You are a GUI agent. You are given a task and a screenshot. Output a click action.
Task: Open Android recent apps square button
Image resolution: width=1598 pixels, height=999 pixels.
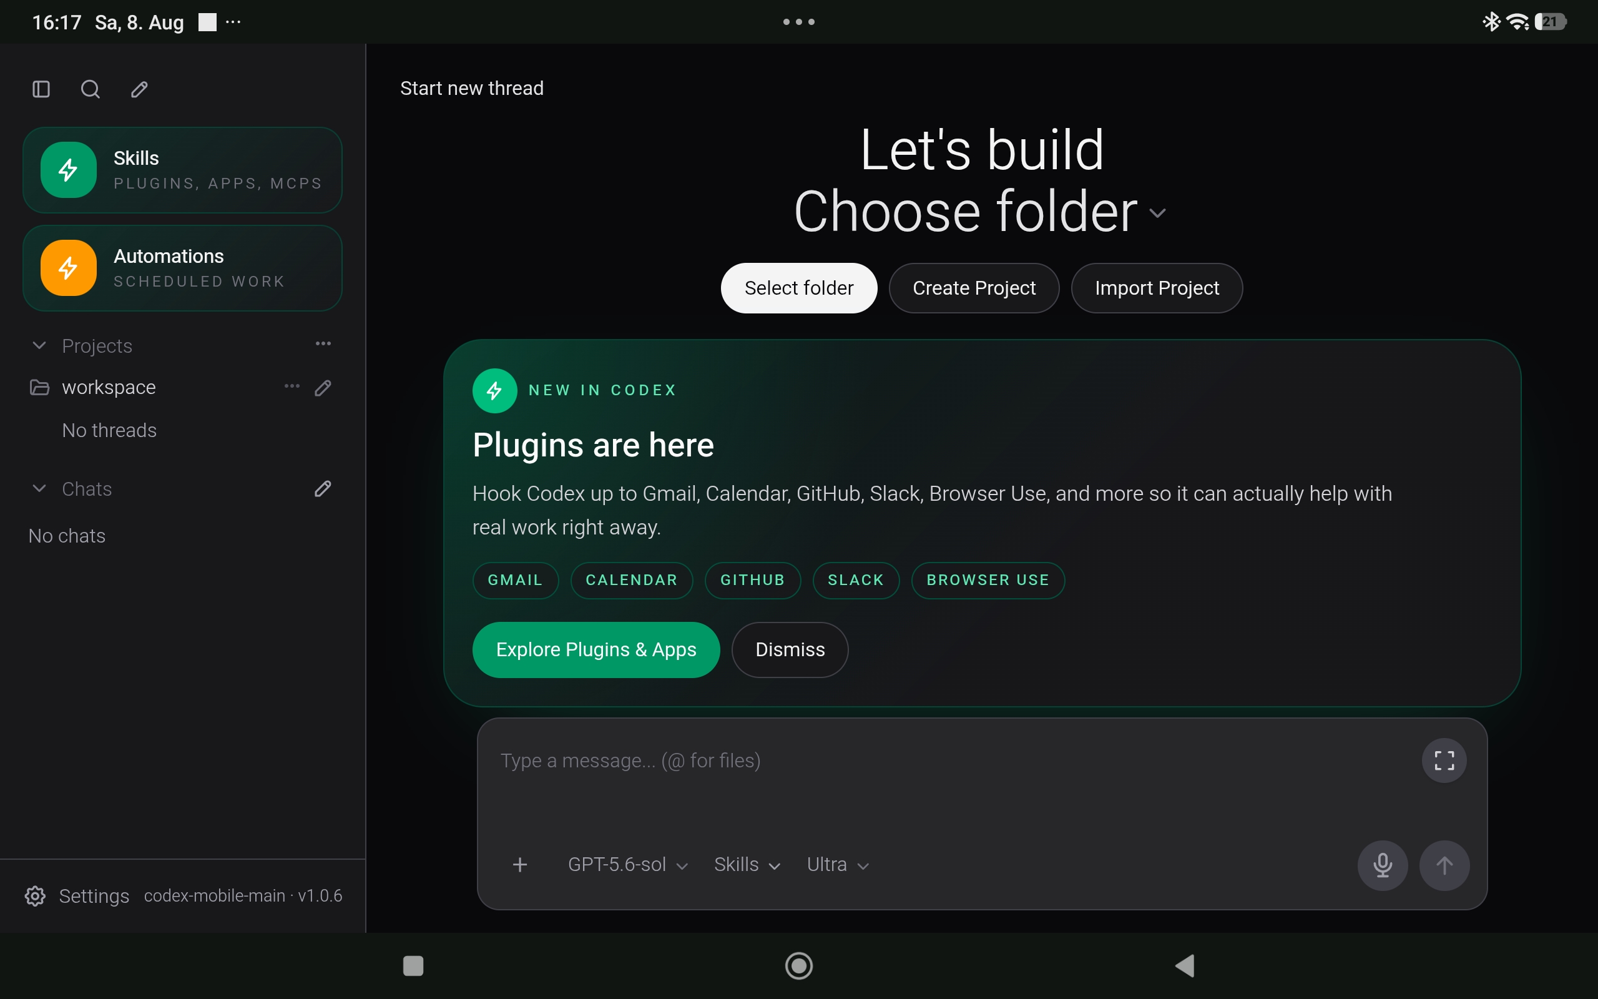click(x=413, y=966)
